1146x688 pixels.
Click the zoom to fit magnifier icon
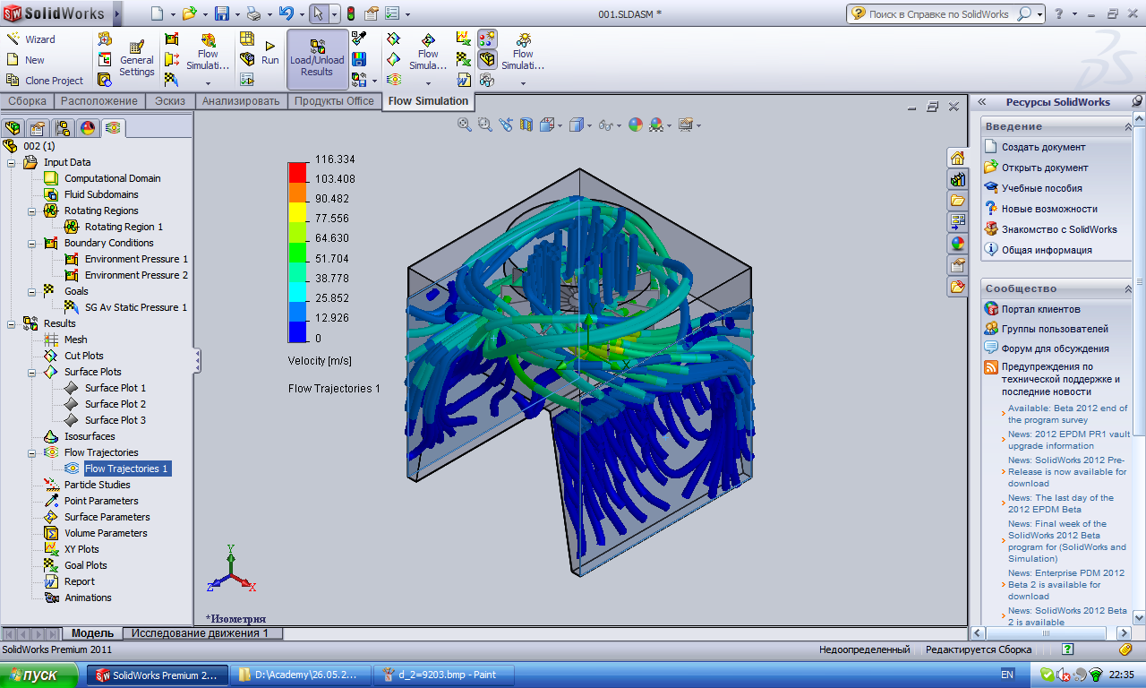click(465, 125)
